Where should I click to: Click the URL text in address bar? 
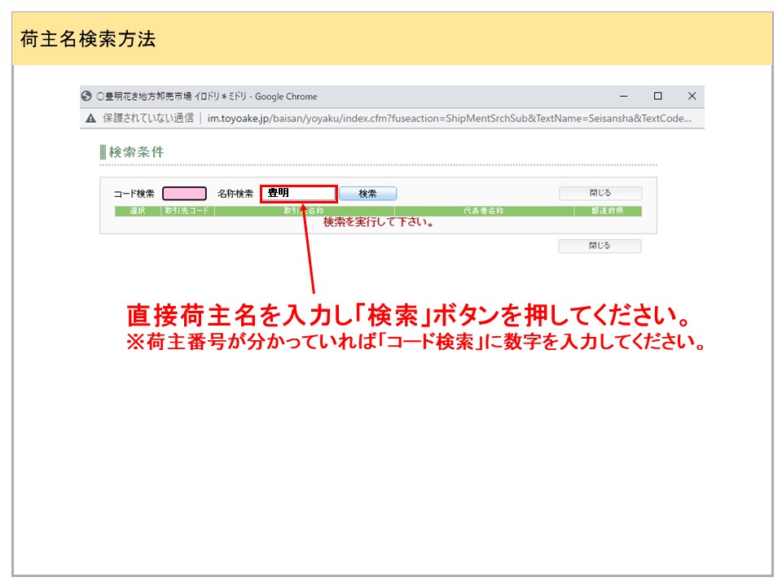(x=450, y=118)
